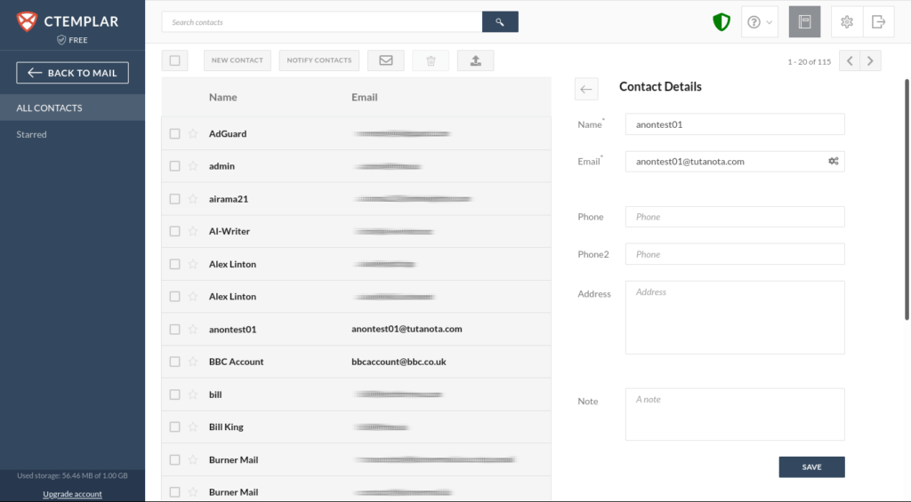
Task: Star the AI-Writer contact
Action: 193,231
